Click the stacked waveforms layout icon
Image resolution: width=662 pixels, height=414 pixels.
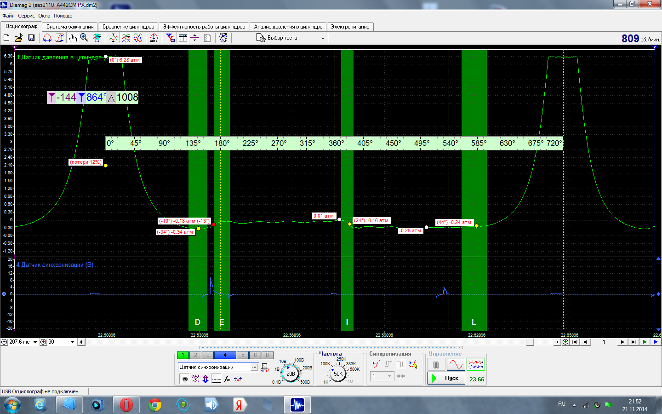[x=126, y=38]
